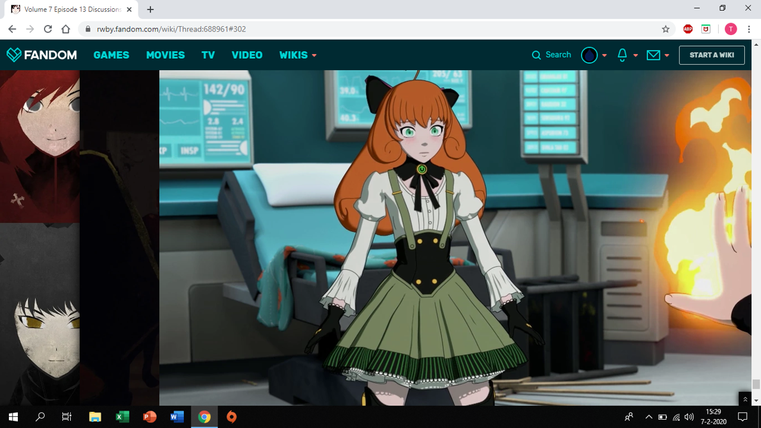Select MOVIES in the Fandom navigation
The image size is (761, 428).
pyautogui.click(x=165, y=55)
